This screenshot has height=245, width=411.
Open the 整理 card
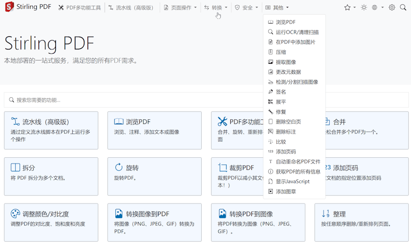pyautogui.click(x=361, y=222)
